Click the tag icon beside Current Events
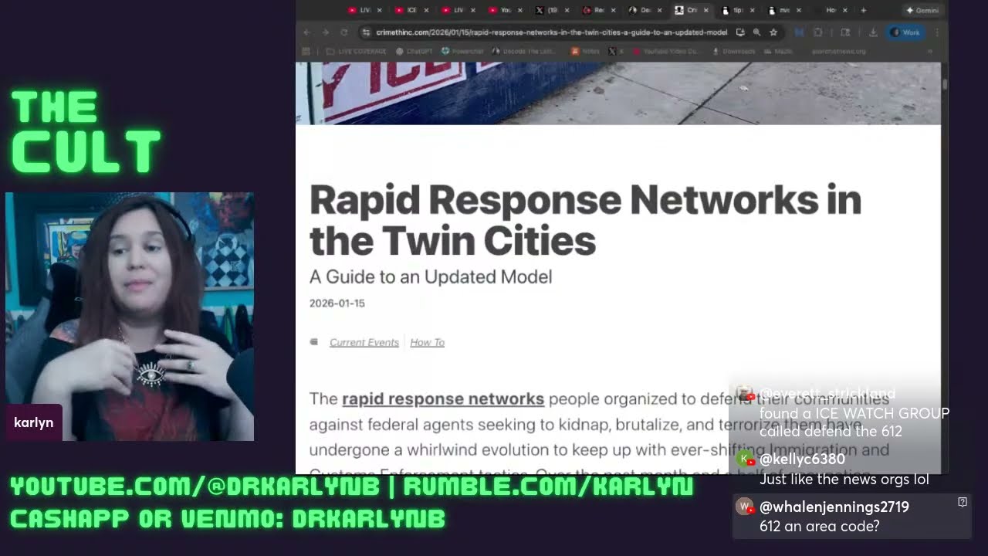Image resolution: width=988 pixels, height=556 pixels. click(x=313, y=342)
